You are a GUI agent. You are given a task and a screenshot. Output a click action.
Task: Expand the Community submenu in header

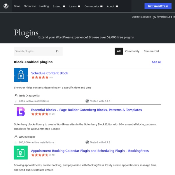(x=101, y=6)
